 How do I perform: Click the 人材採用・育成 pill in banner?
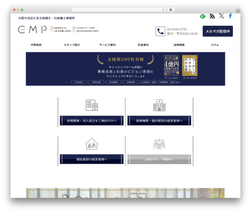(x=149, y=82)
